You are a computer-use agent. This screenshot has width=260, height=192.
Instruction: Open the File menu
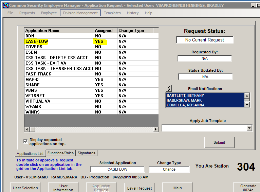coord(10,13)
